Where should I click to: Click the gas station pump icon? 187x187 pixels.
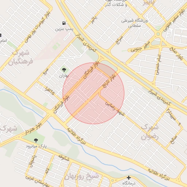pyautogui.click(x=64, y=23)
